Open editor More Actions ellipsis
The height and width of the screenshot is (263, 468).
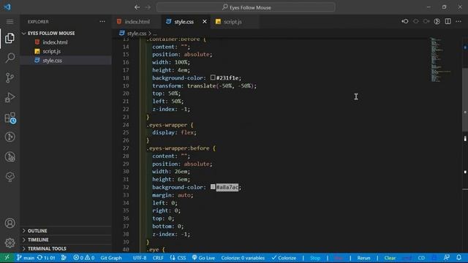pos(458,21)
